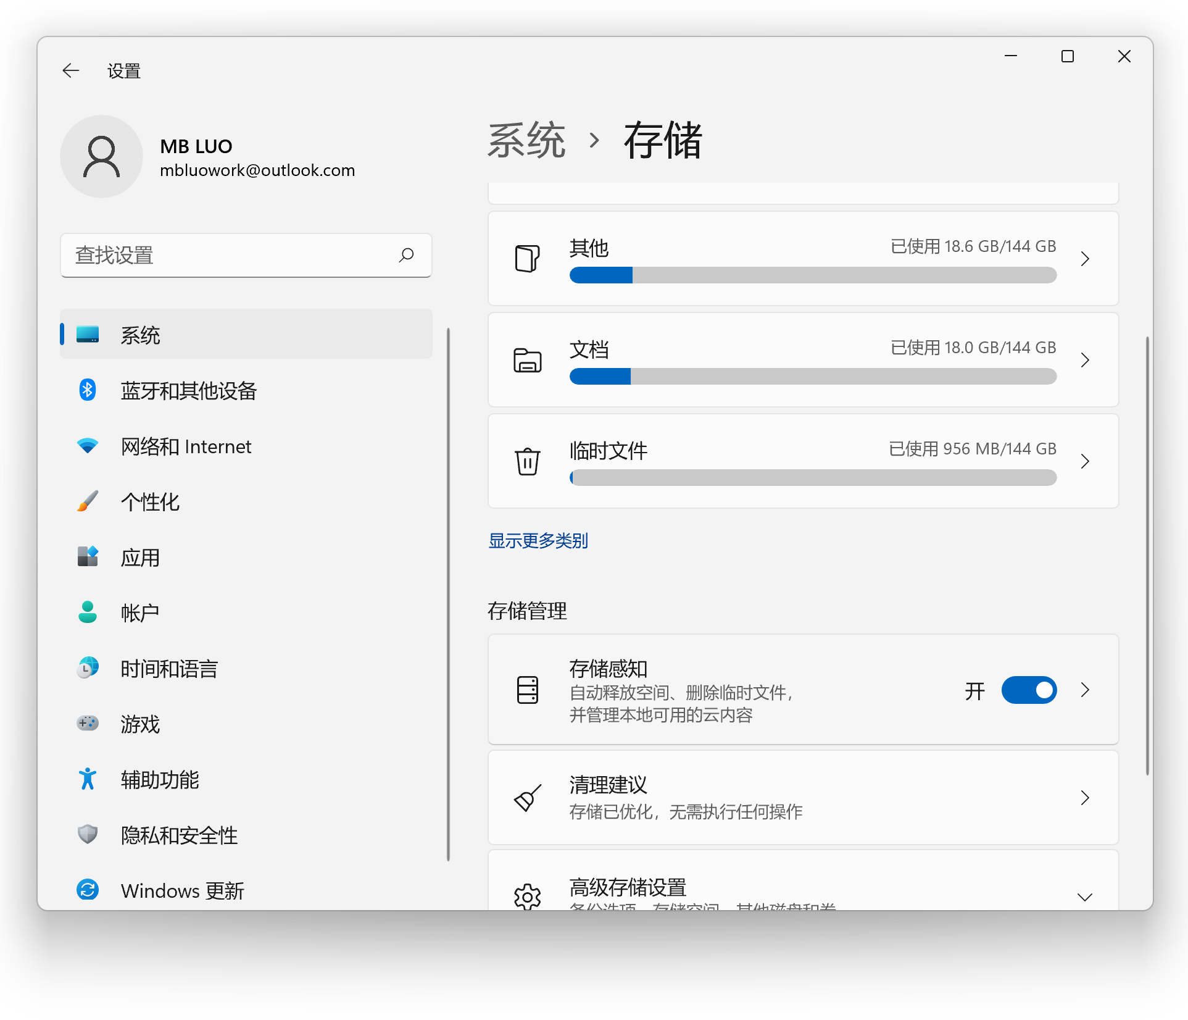
Task: Click the Bluetooth icon in sidebar
Action: [x=88, y=390]
